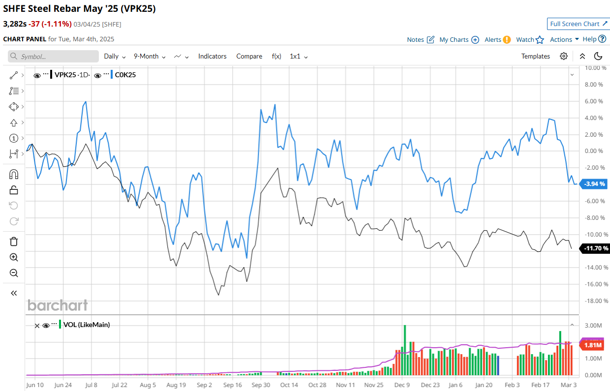The width and height of the screenshot is (610, 391).
Task: Open the chart type line dropdown
Action: tap(182, 57)
